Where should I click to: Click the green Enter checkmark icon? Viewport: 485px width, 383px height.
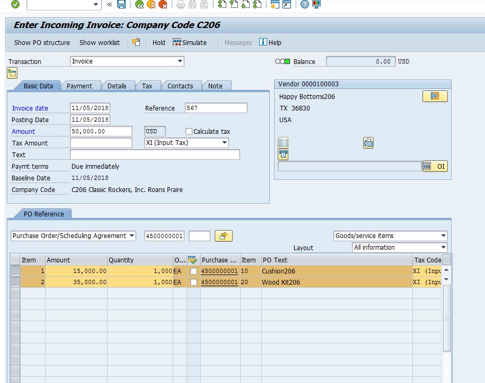(x=15, y=4)
